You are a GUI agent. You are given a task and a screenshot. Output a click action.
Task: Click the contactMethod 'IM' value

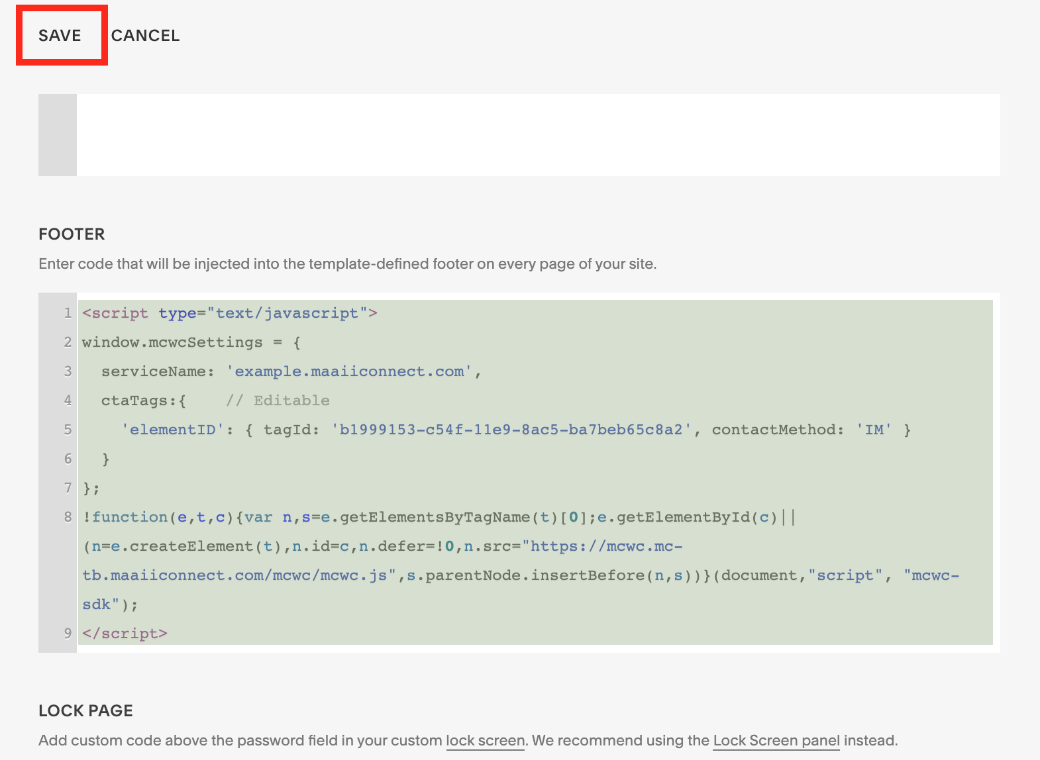pyautogui.click(x=874, y=430)
